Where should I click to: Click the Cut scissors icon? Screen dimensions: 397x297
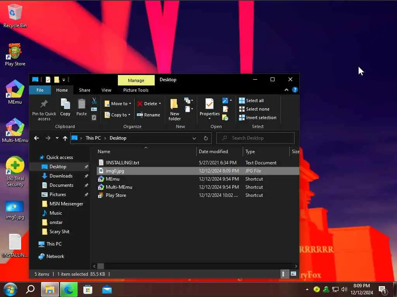tap(94, 101)
